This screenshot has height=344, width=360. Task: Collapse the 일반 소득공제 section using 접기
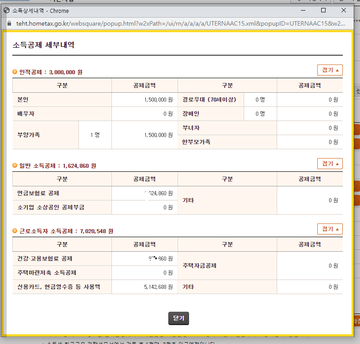click(330, 163)
